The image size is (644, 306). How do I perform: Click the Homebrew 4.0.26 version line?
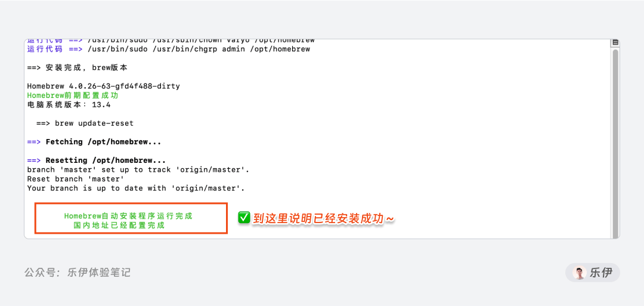(x=104, y=86)
